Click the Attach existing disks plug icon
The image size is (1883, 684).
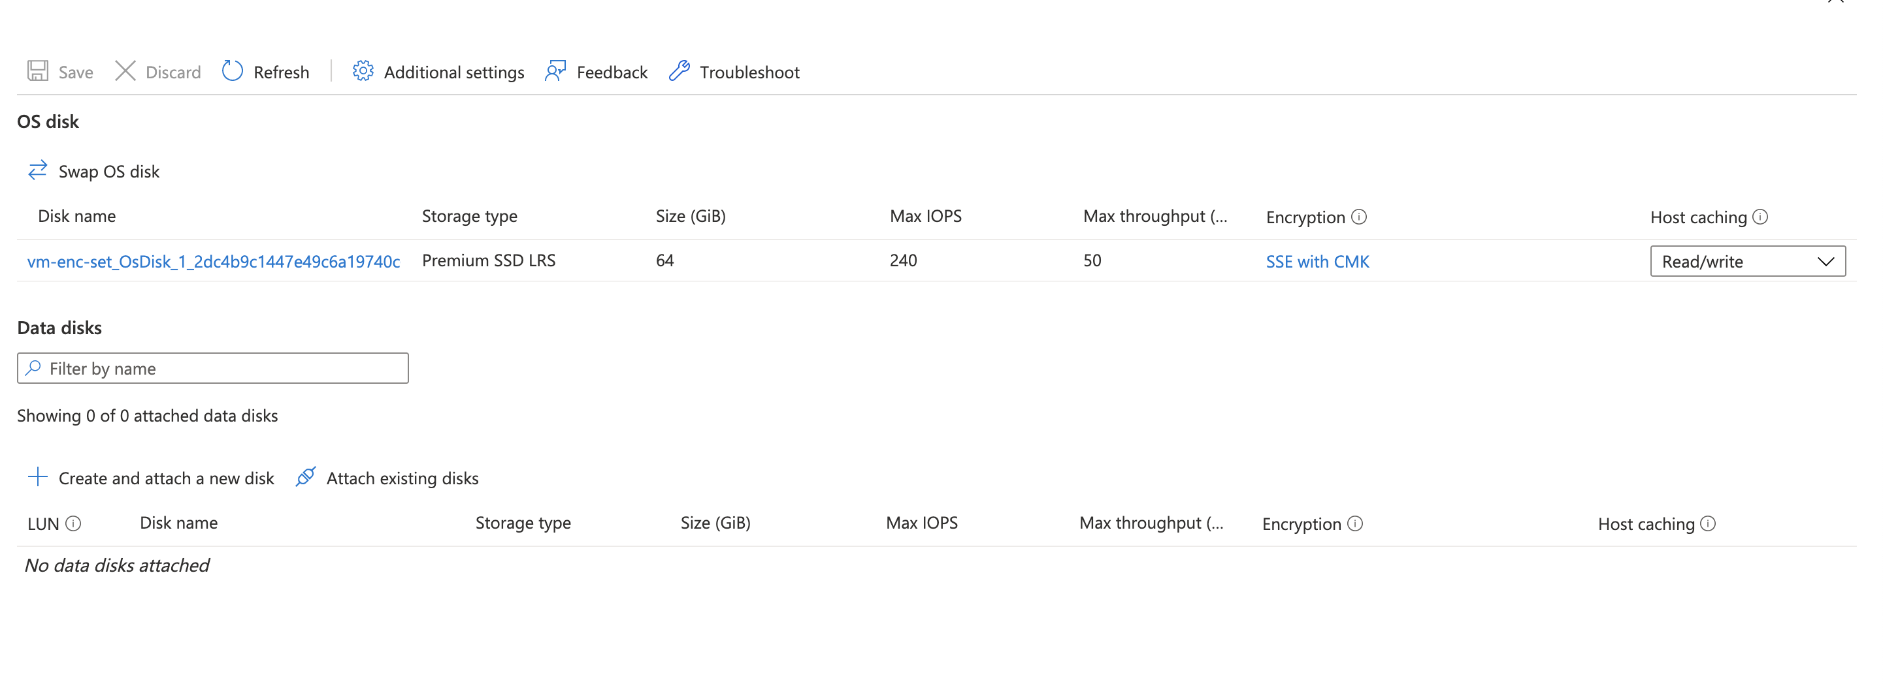click(306, 477)
